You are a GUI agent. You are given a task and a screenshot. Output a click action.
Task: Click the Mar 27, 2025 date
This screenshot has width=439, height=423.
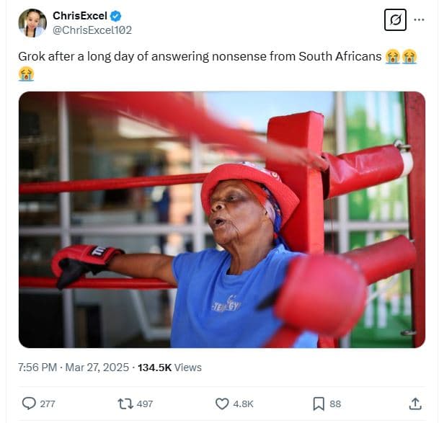point(96,368)
